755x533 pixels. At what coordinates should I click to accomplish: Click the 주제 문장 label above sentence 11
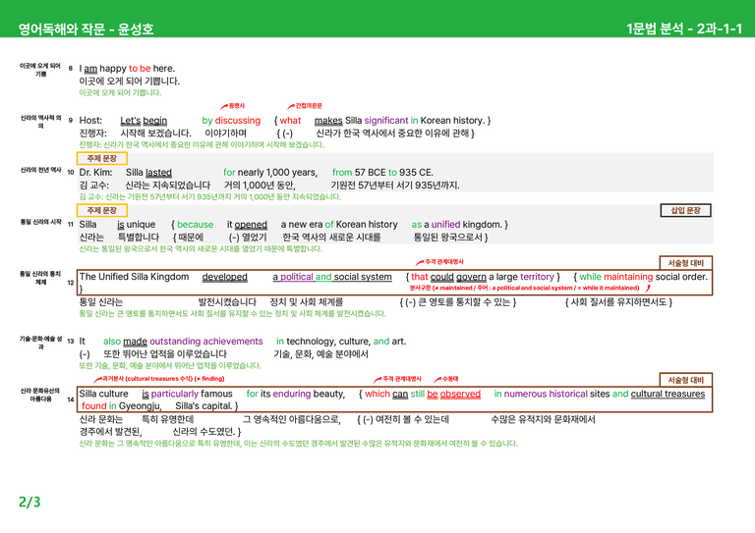[102, 210]
